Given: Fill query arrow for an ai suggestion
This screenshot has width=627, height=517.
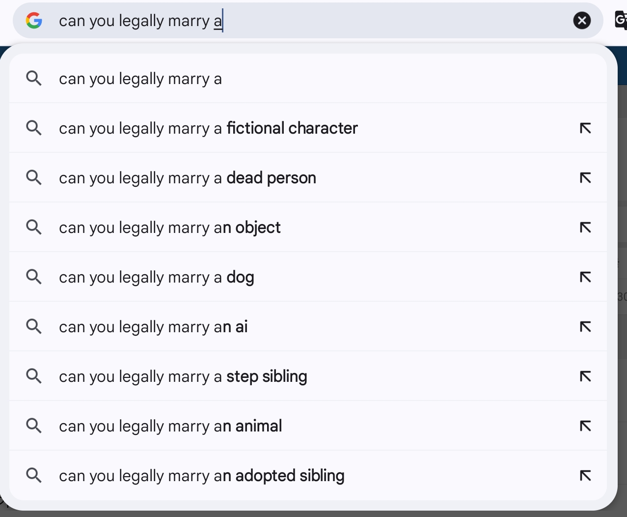Looking at the screenshot, I should (585, 327).
